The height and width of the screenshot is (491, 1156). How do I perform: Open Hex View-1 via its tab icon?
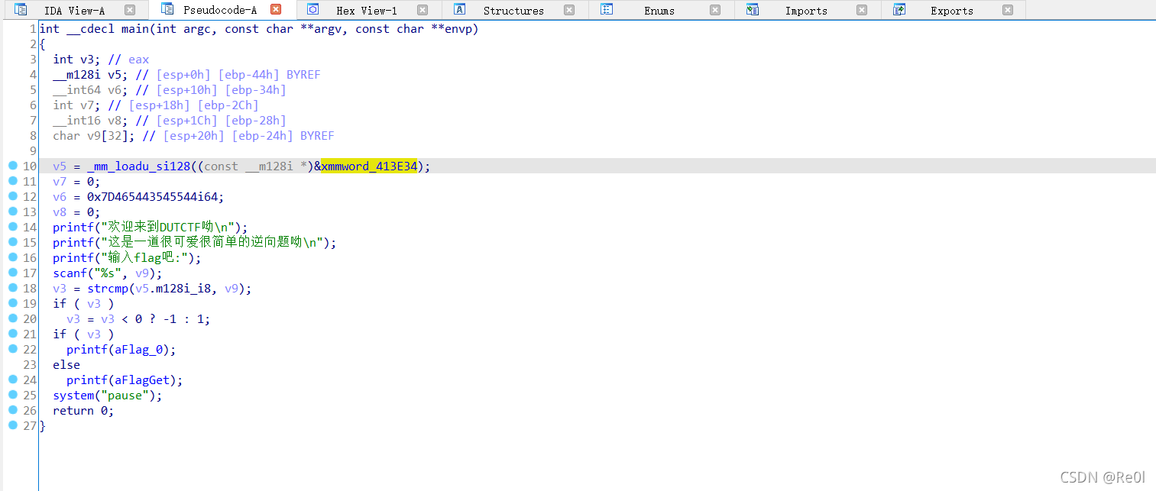point(312,10)
